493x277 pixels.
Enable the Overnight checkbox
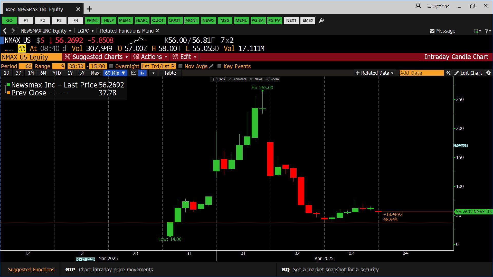coord(111,66)
